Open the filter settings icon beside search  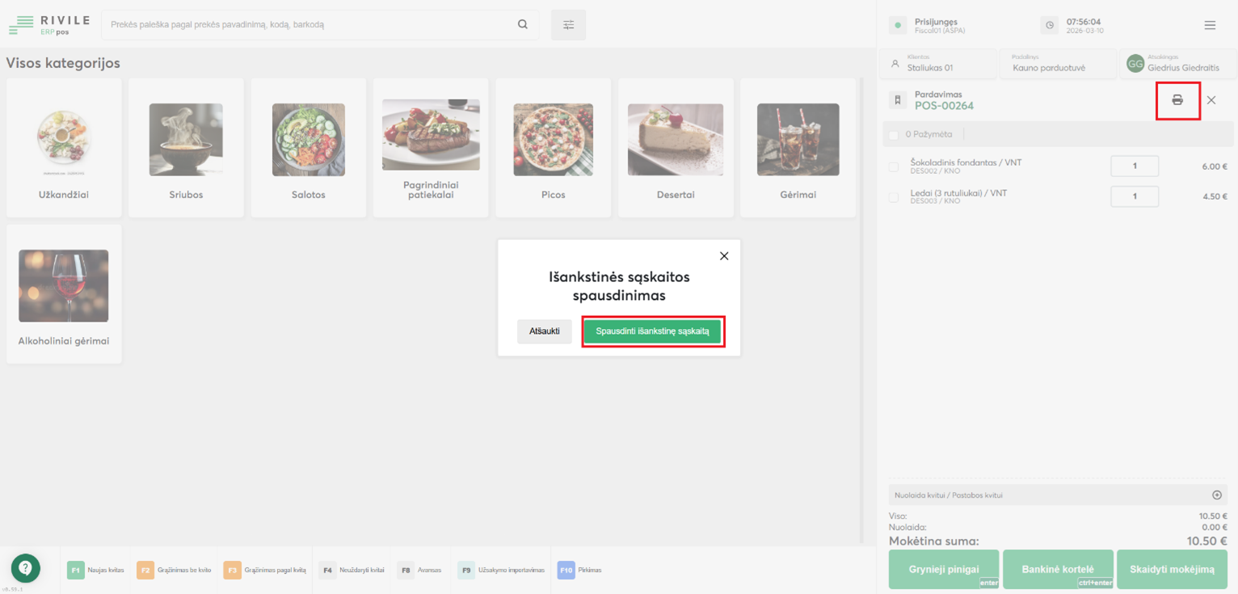tap(568, 25)
